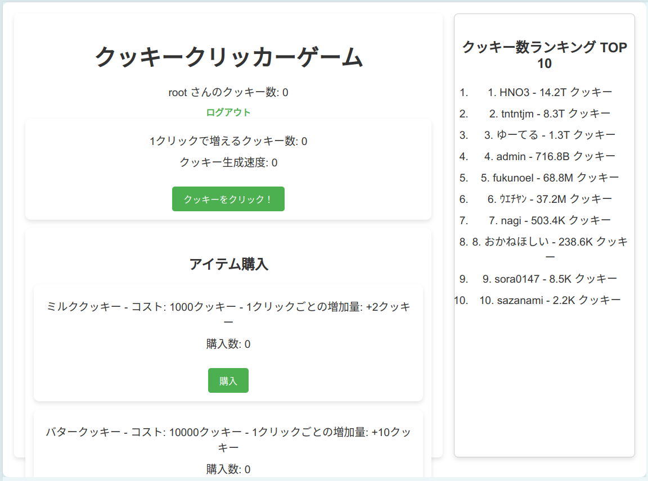Click the アイテム購入 section heading
The height and width of the screenshot is (481, 648).
pyautogui.click(x=228, y=264)
